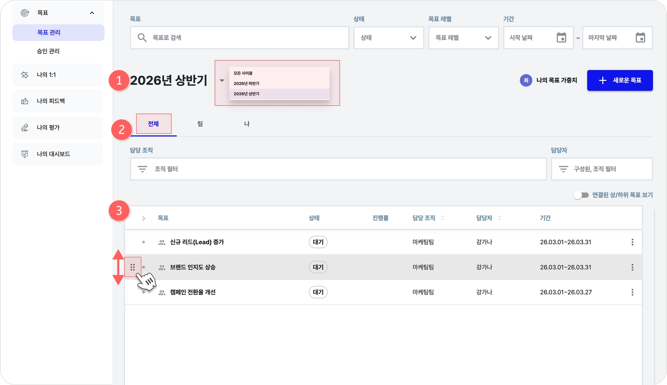Open more options for 캠페인 전환율 개선 row
667x385 pixels.
632,292
